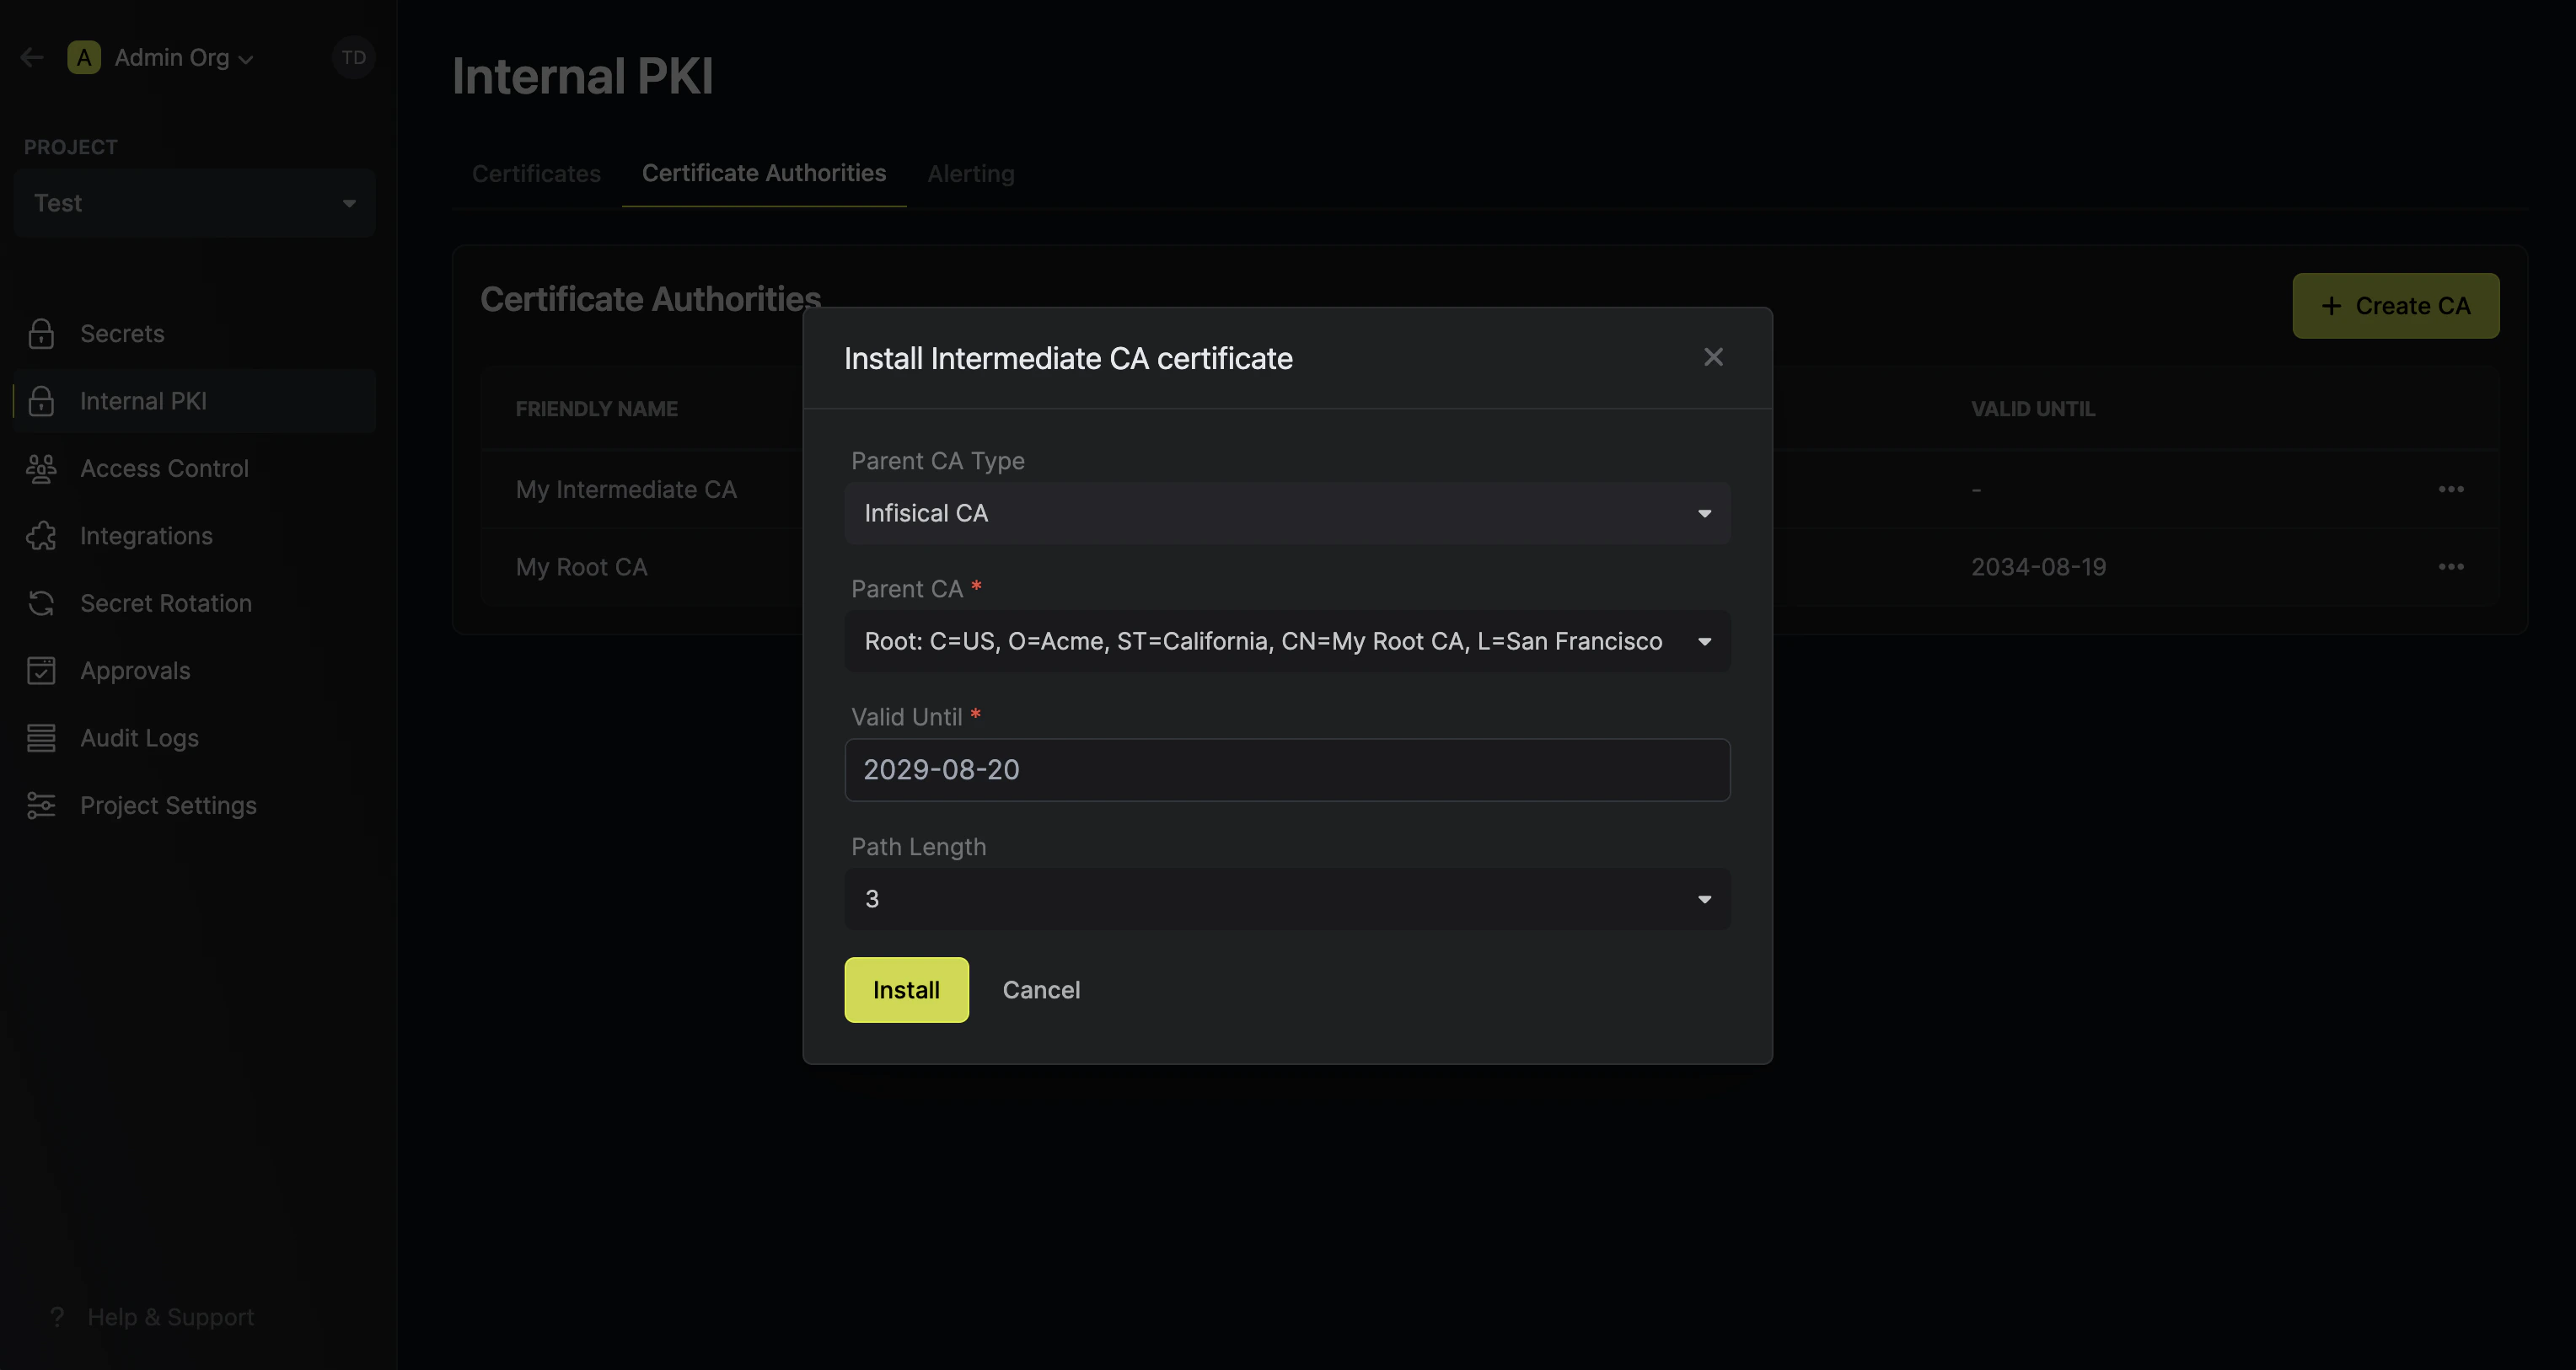Open Help & Support link
This screenshot has height=1370, width=2576.
[x=170, y=1317]
